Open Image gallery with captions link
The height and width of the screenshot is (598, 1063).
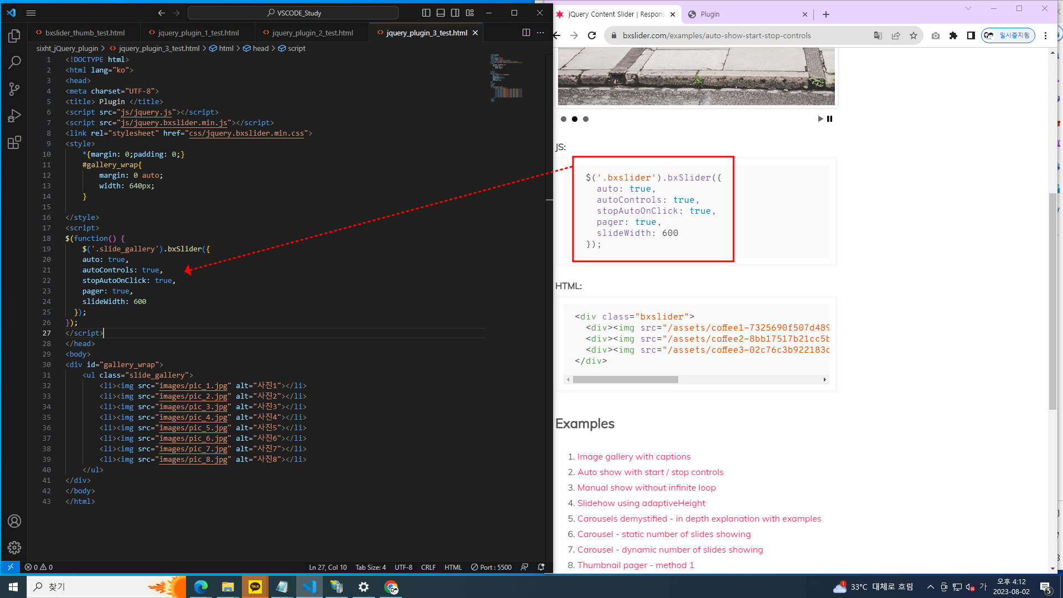click(x=633, y=457)
